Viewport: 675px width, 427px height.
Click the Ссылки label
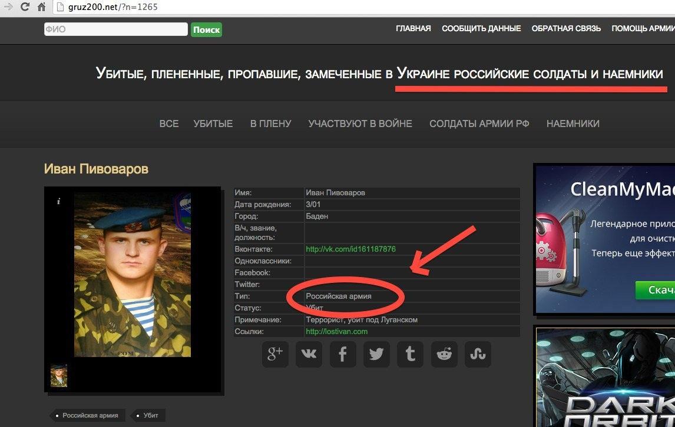click(x=249, y=332)
